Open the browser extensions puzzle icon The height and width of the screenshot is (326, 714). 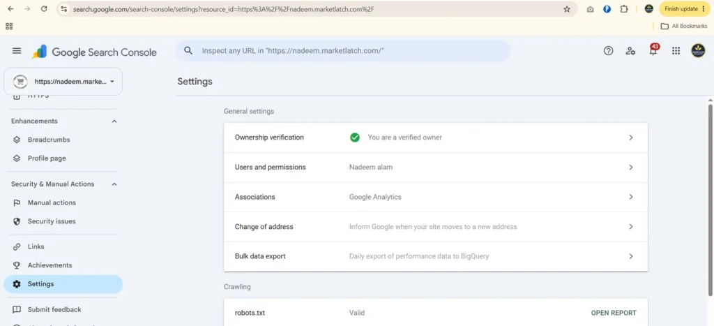click(x=624, y=8)
